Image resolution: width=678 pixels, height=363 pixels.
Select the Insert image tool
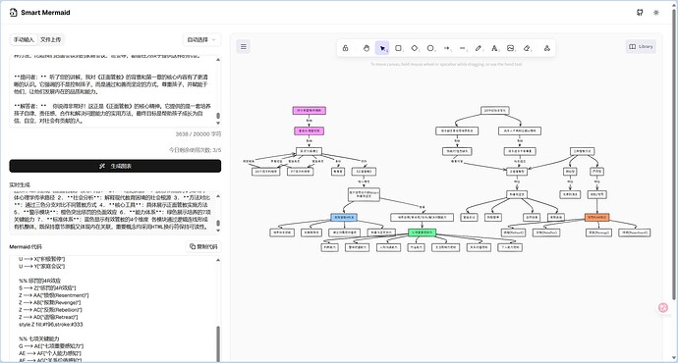(511, 48)
